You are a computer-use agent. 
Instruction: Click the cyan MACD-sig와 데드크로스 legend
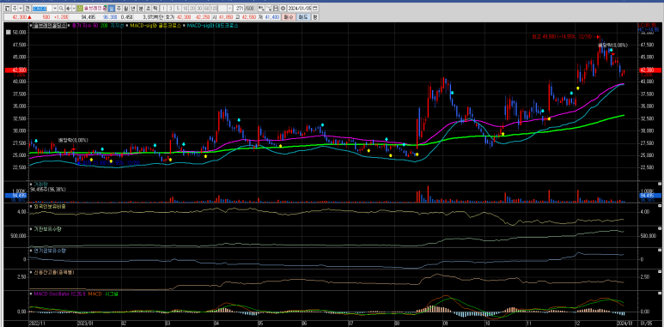pyautogui.click(x=212, y=26)
